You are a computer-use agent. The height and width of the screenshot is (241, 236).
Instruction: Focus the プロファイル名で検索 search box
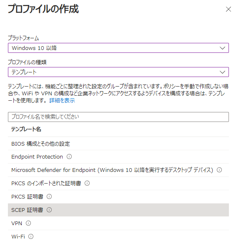click(118, 117)
